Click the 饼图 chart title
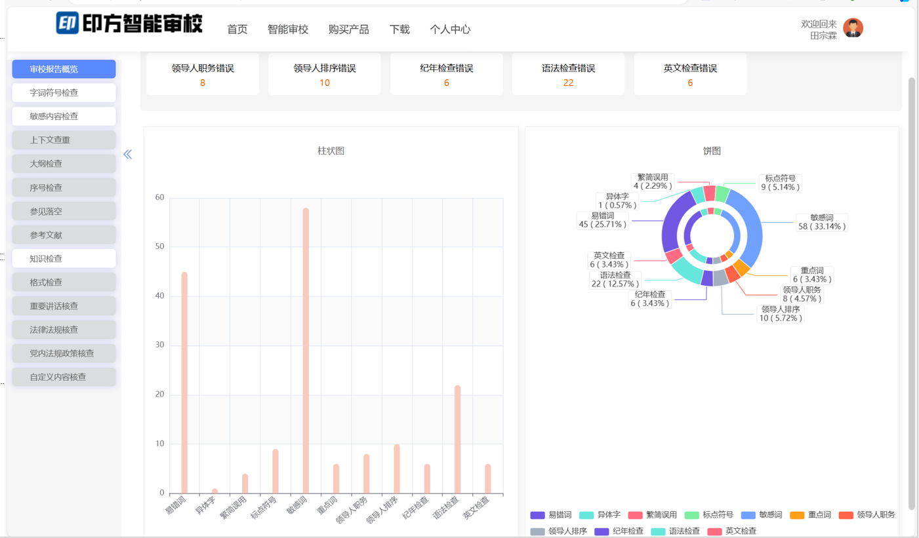The width and height of the screenshot is (919, 538). tap(712, 151)
